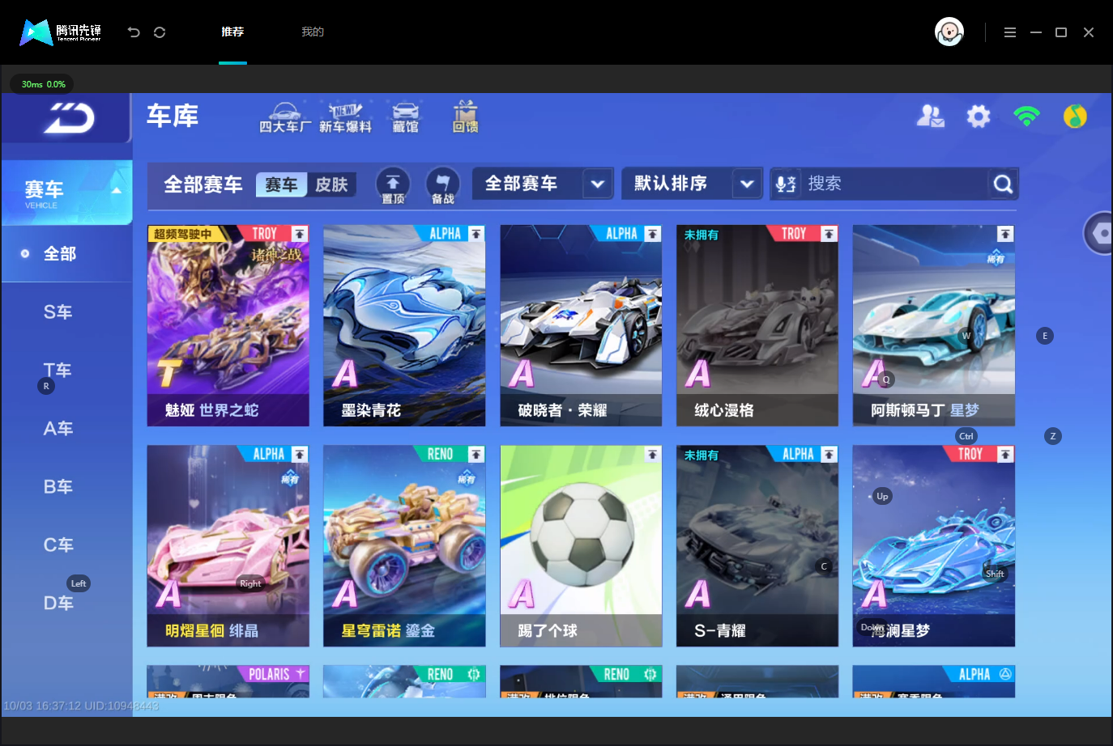
Task: Open the S-青耀 car card
Action: click(757, 546)
